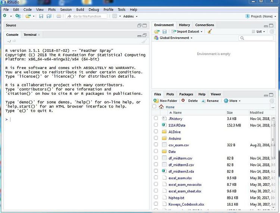
Task: Switch to the Terminal tab
Action: click(x=30, y=35)
